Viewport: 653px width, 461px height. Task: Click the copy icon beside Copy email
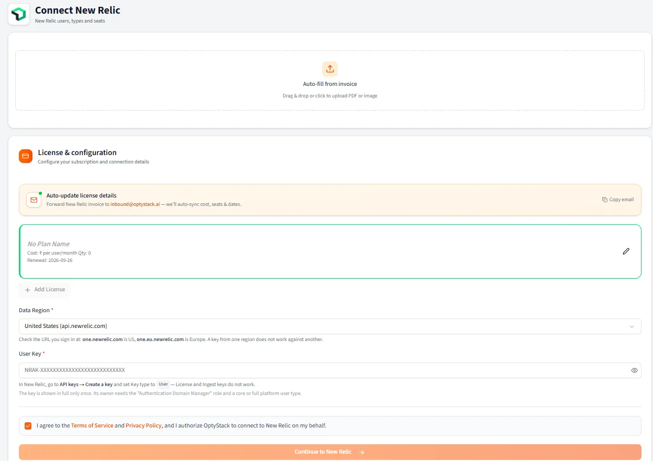605,200
